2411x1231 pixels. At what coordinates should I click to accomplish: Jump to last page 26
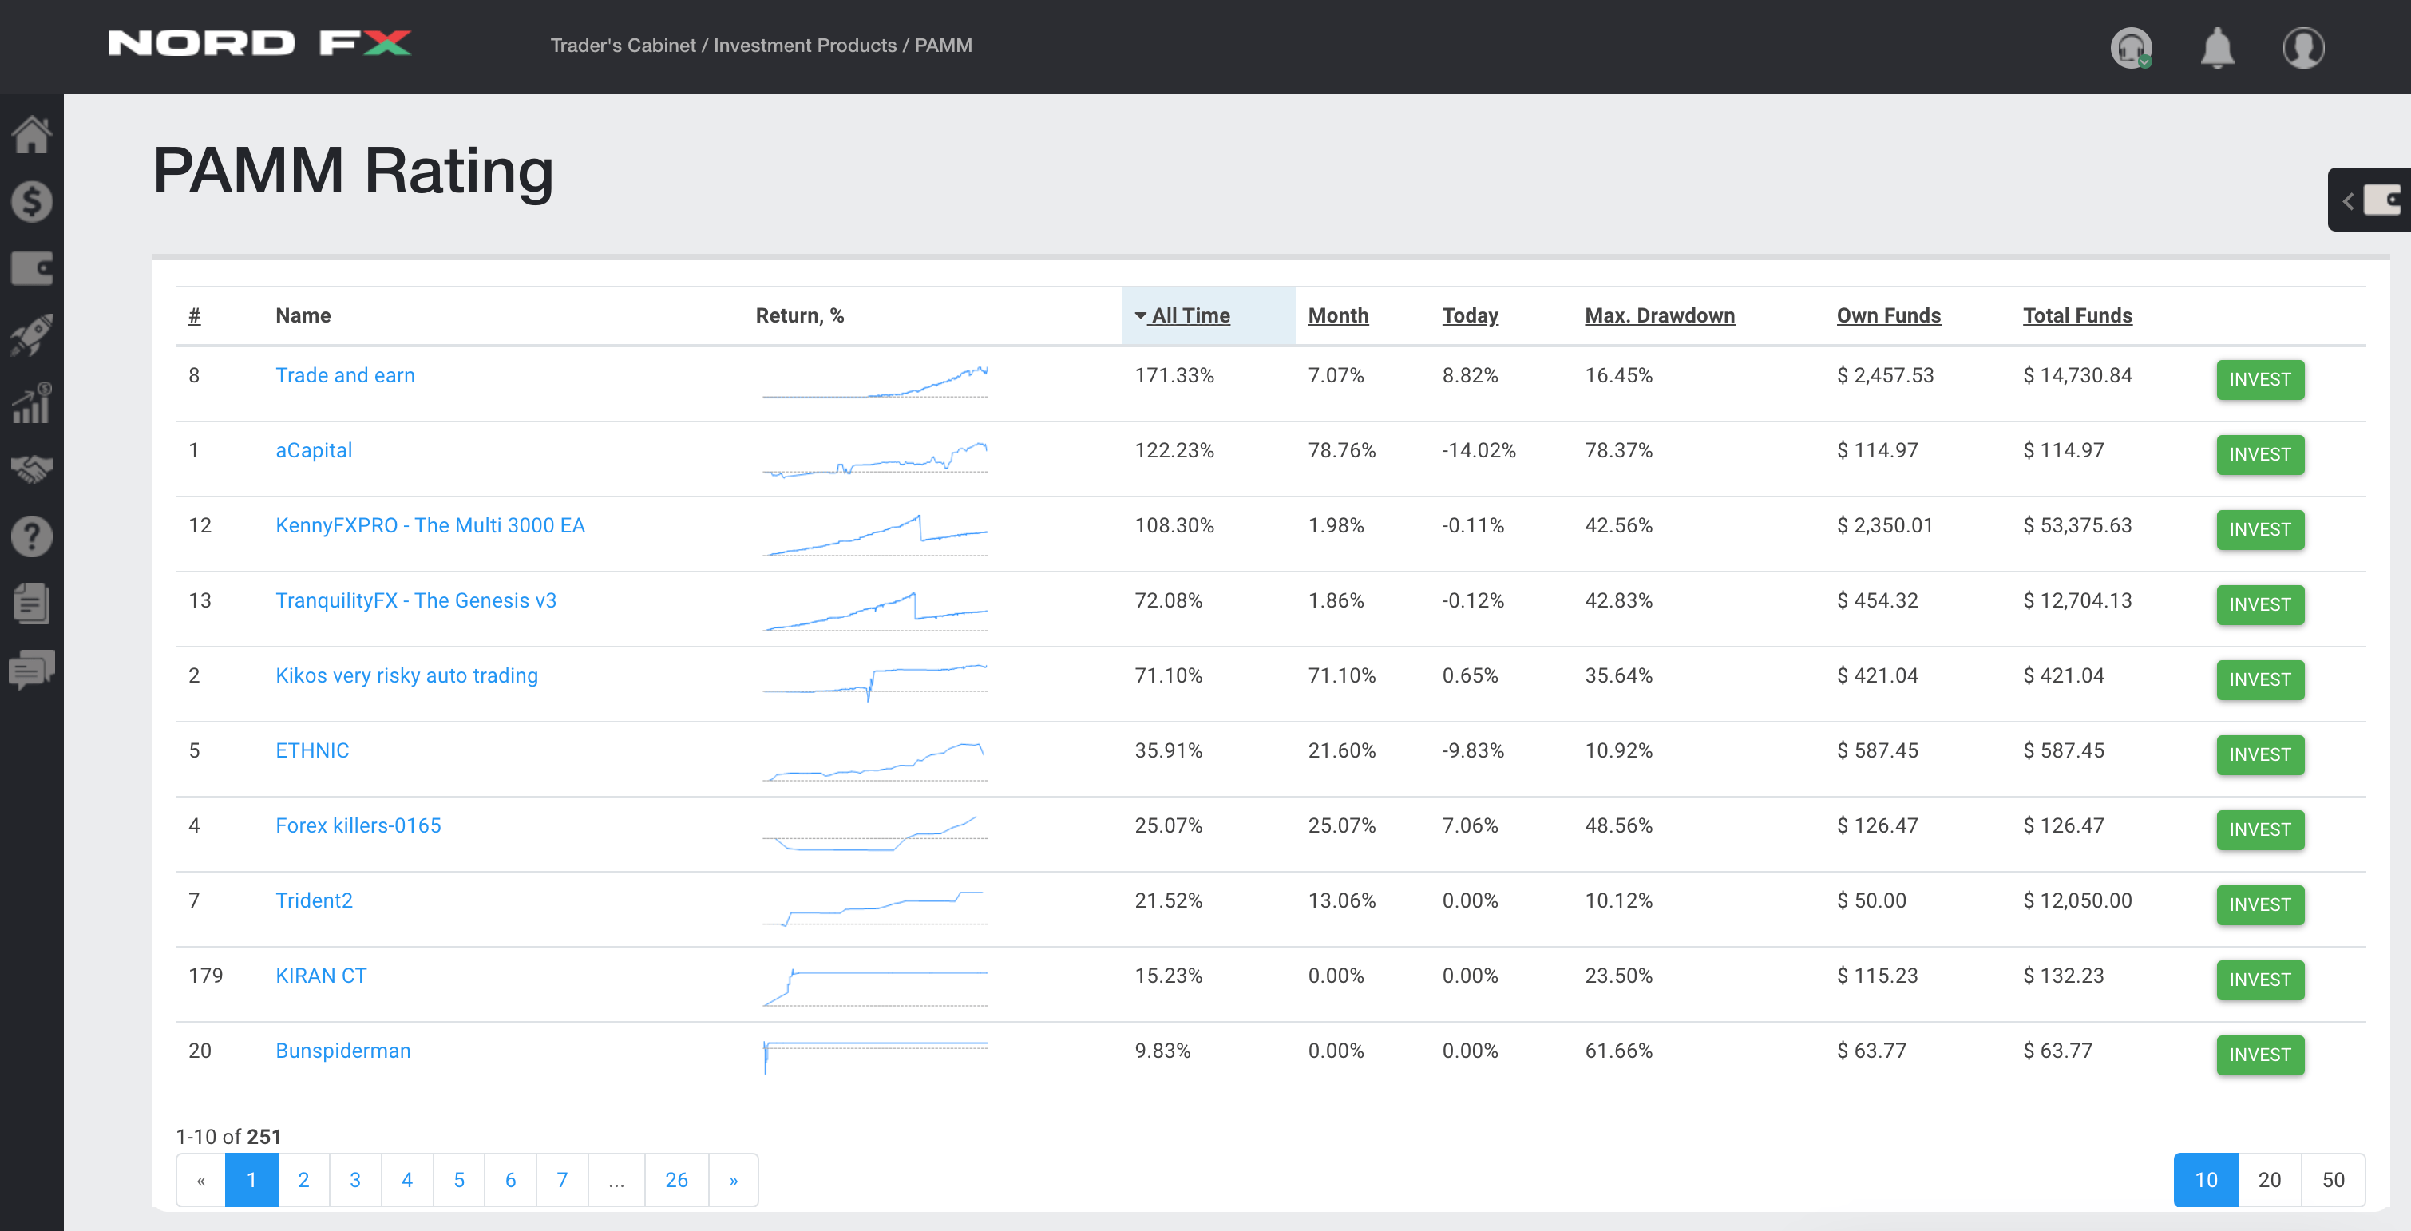[x=677, y=1180]
